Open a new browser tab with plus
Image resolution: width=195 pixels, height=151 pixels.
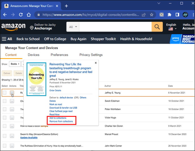coord(66,6)
